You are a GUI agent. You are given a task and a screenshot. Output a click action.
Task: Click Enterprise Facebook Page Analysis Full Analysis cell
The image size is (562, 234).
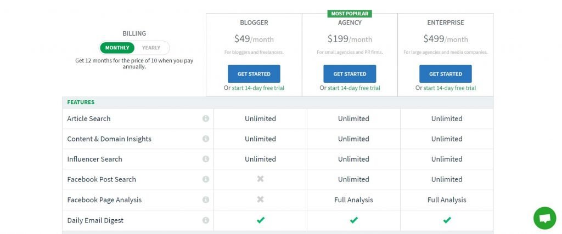coord(447,199)
